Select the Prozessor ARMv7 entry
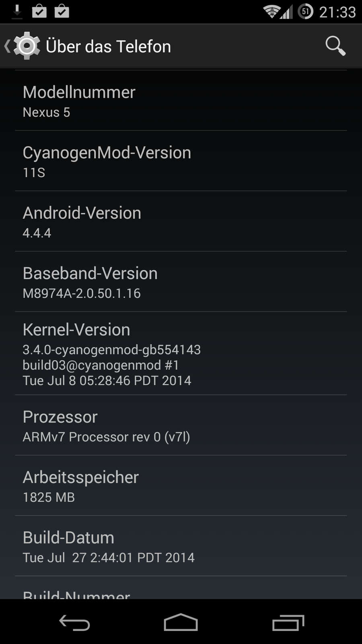The image size is (362, 644). (181, 425)
